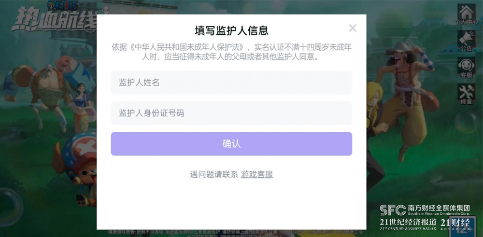483x237 pixels.
Task: Click the purple 确认 button
Action: pos(231,144)
